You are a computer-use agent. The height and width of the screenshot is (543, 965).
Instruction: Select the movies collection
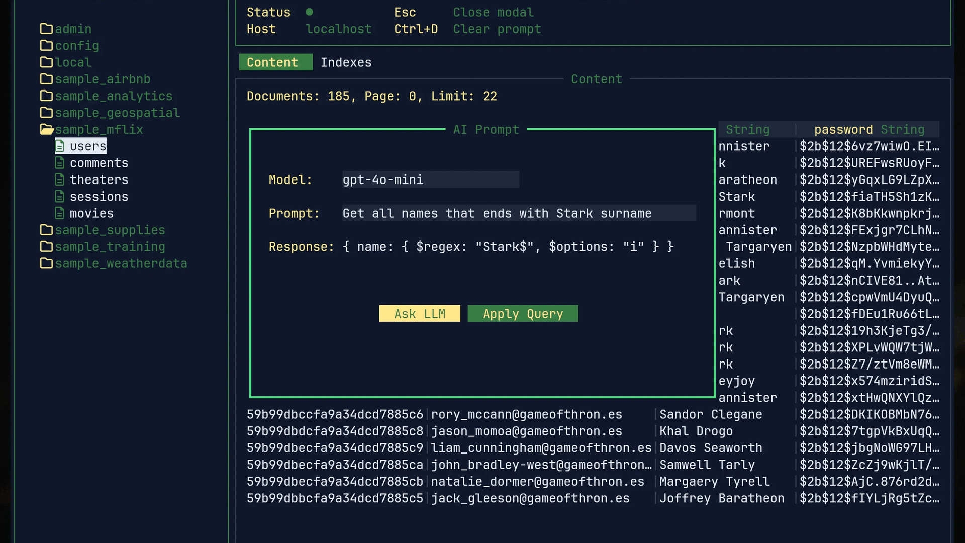click(x=91, y=213)
